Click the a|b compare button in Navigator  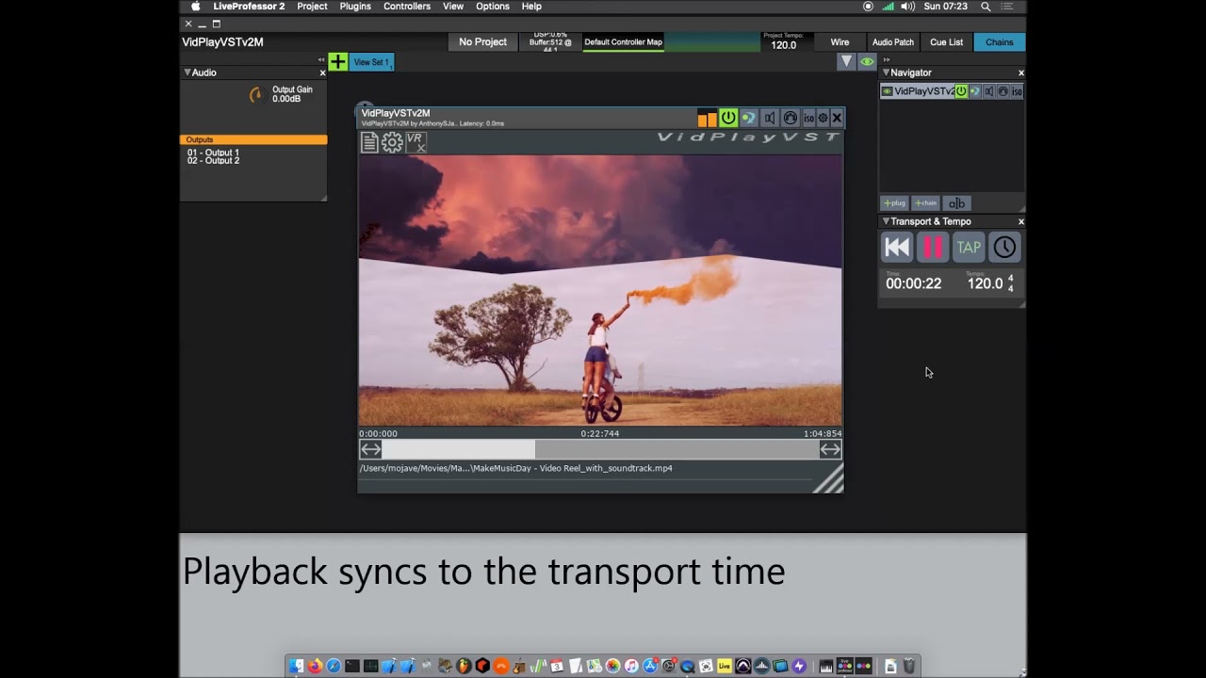[x=956, y=203]
